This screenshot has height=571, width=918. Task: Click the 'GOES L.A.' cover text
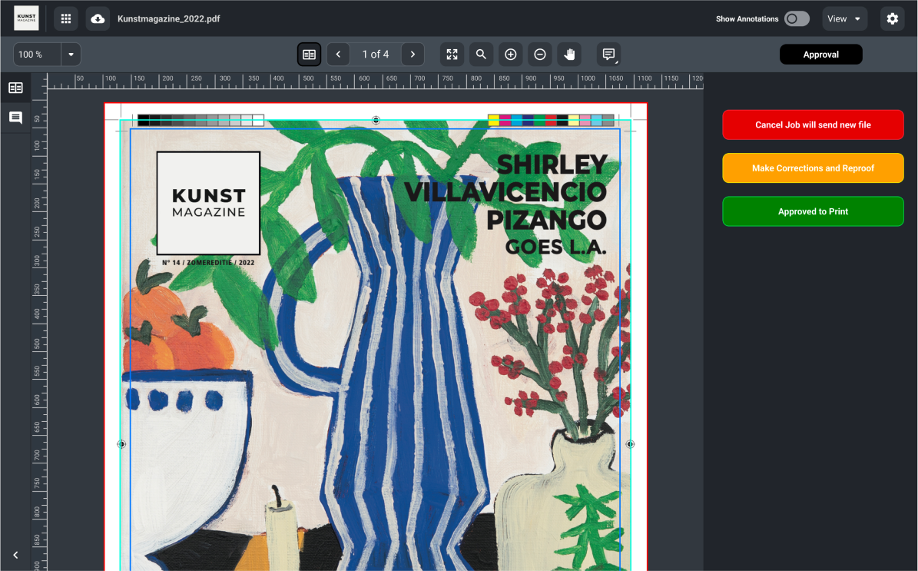point(555,247)
